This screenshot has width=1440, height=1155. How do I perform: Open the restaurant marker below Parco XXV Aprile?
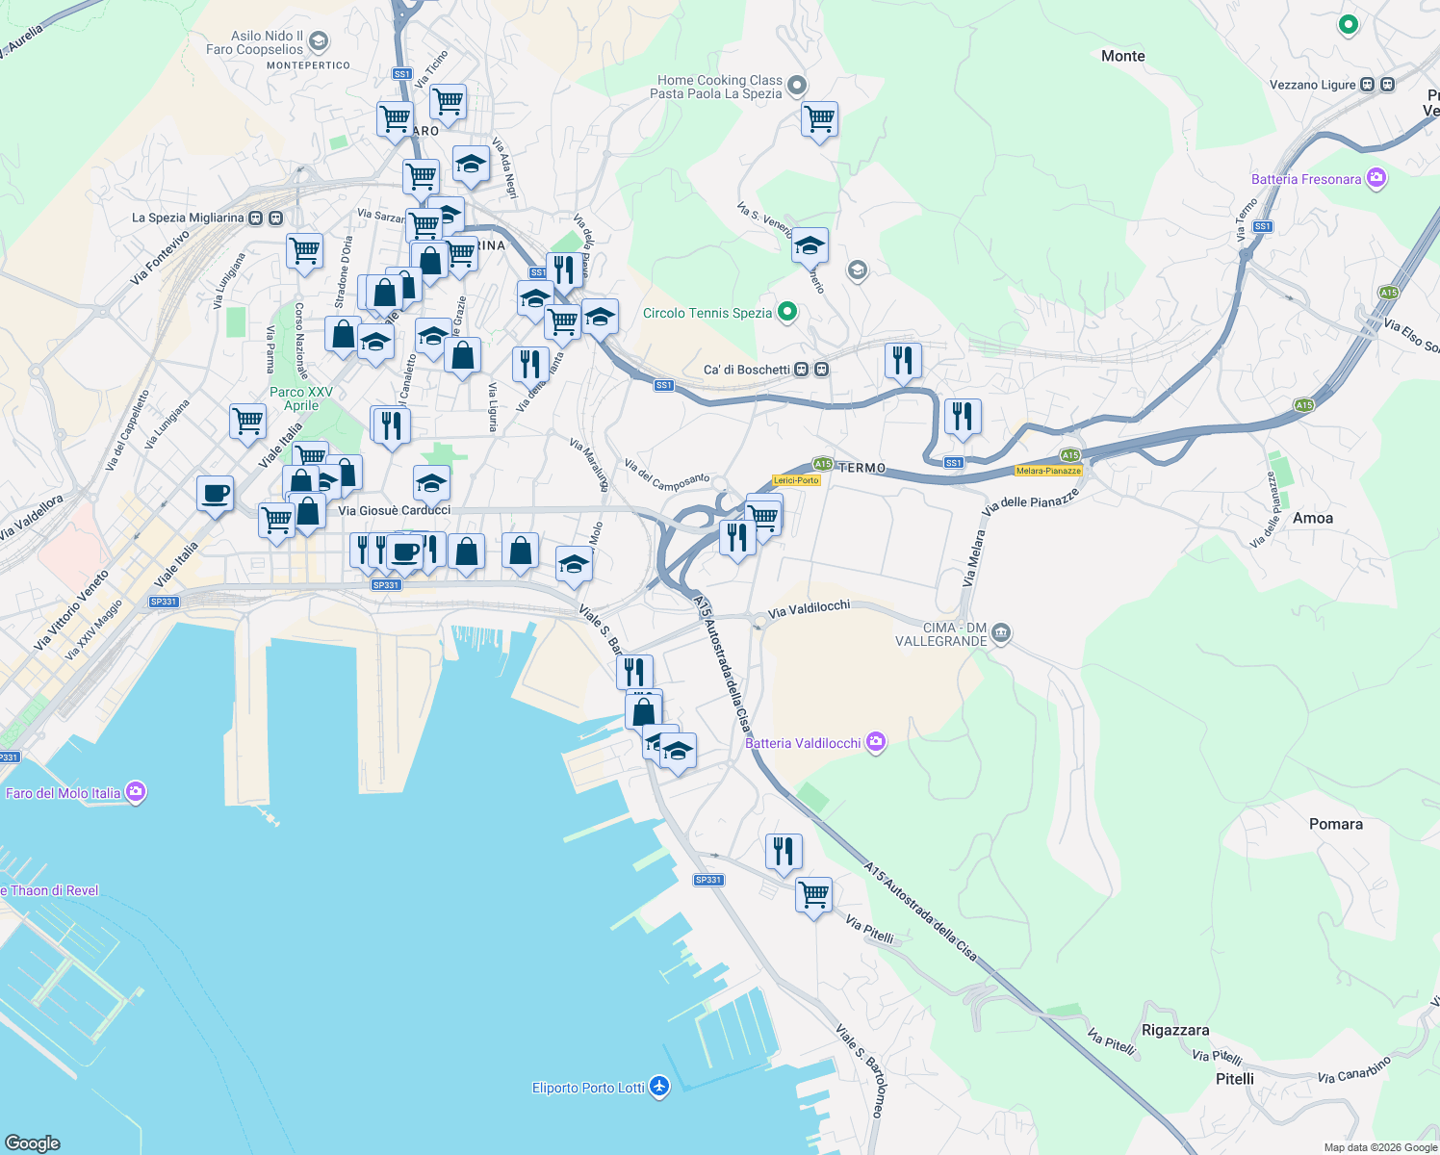[391, 425]
